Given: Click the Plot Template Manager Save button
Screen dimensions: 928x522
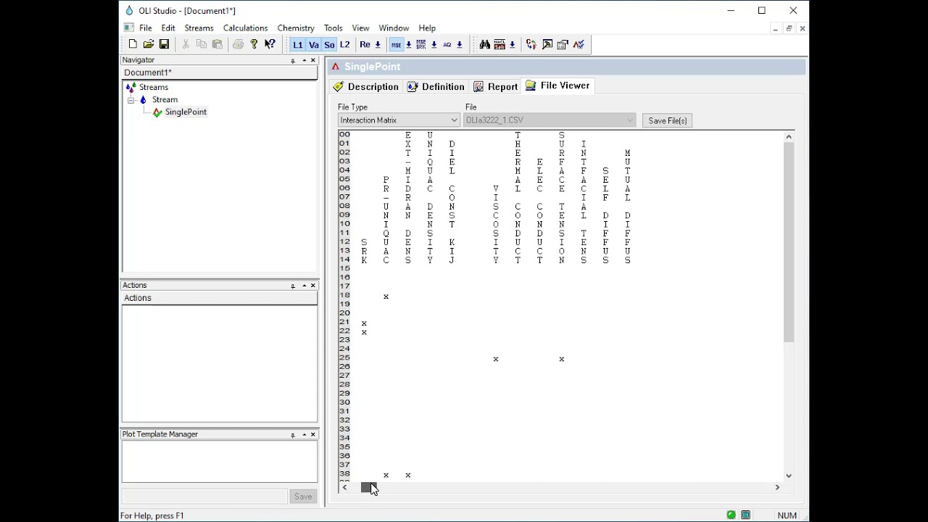Looking at the screenshot, I should (x=303, y=497).
